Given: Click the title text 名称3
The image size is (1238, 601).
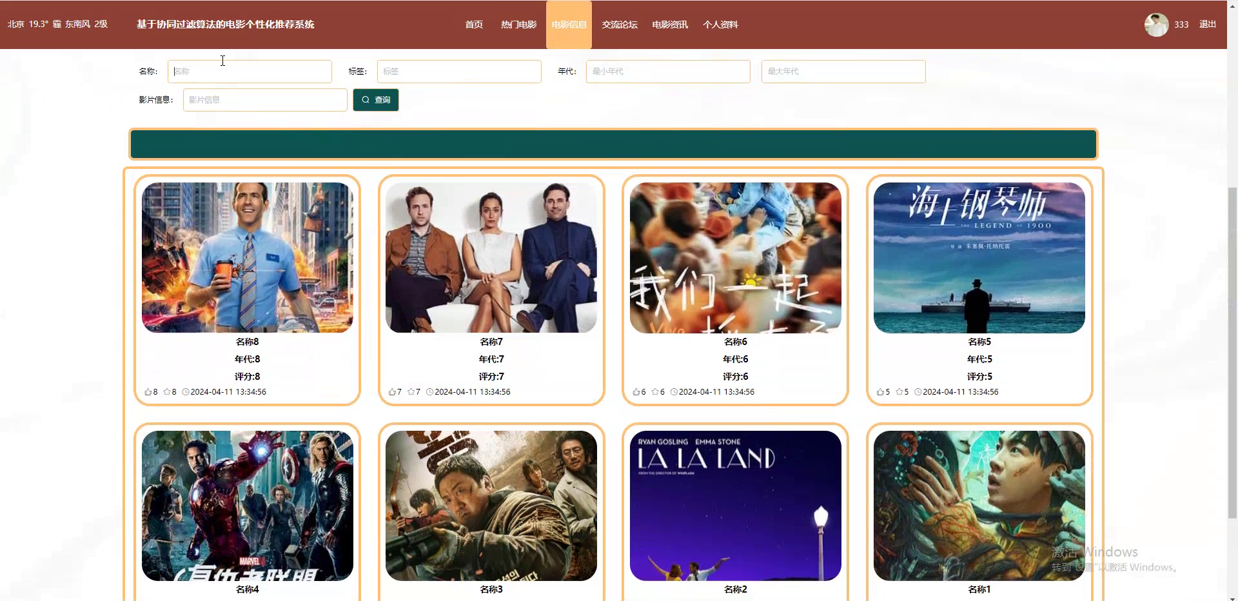Looking at the screenshot, I should 491,589.
